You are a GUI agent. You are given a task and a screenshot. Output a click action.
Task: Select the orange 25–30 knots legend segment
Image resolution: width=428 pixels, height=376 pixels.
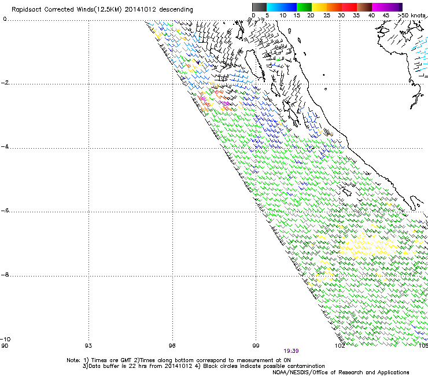tap(334, 7)
